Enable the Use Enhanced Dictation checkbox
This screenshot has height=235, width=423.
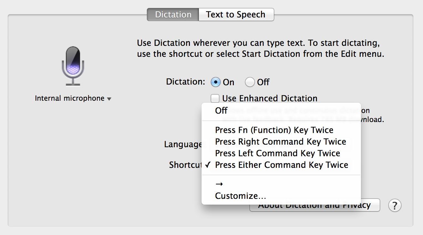tap(215, 98)
